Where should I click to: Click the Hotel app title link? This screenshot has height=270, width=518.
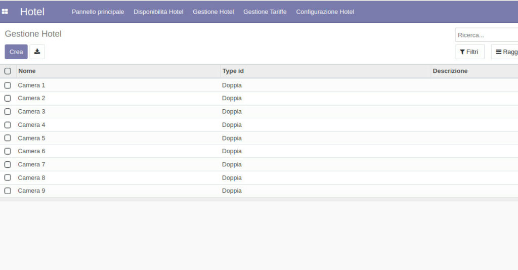click(32, 12)
